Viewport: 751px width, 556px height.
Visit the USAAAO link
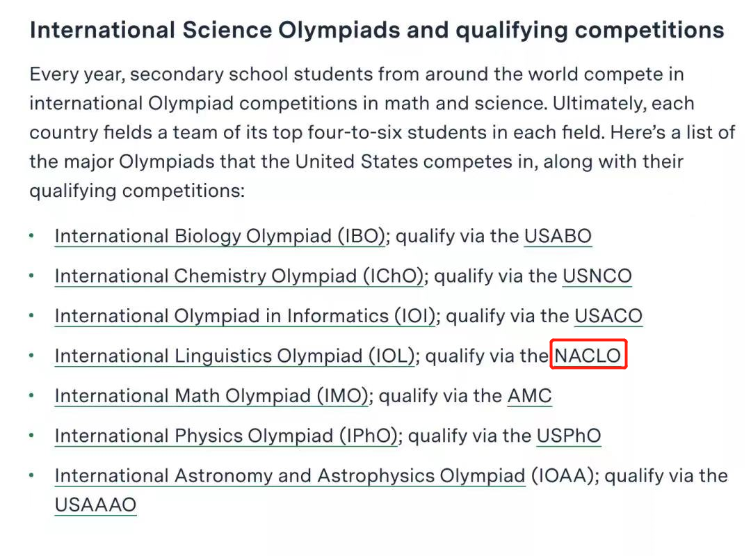(96, 505)
